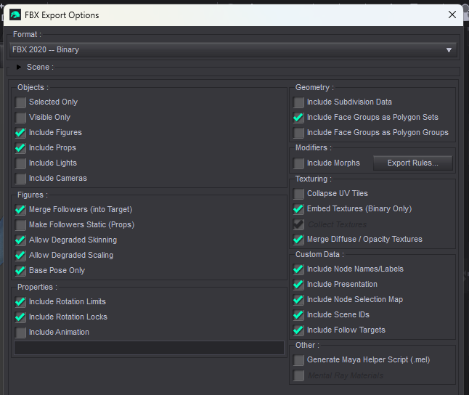Toggle Include Node Selection Map

click(x=298, y=300)
